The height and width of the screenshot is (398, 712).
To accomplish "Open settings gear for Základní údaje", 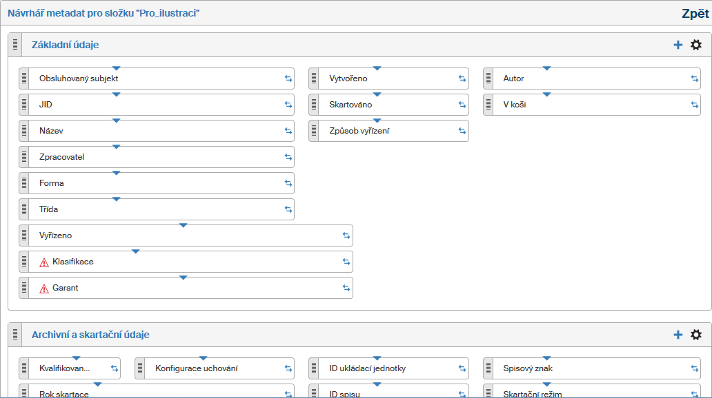I will pyautogui.click(x=696, y=45).
